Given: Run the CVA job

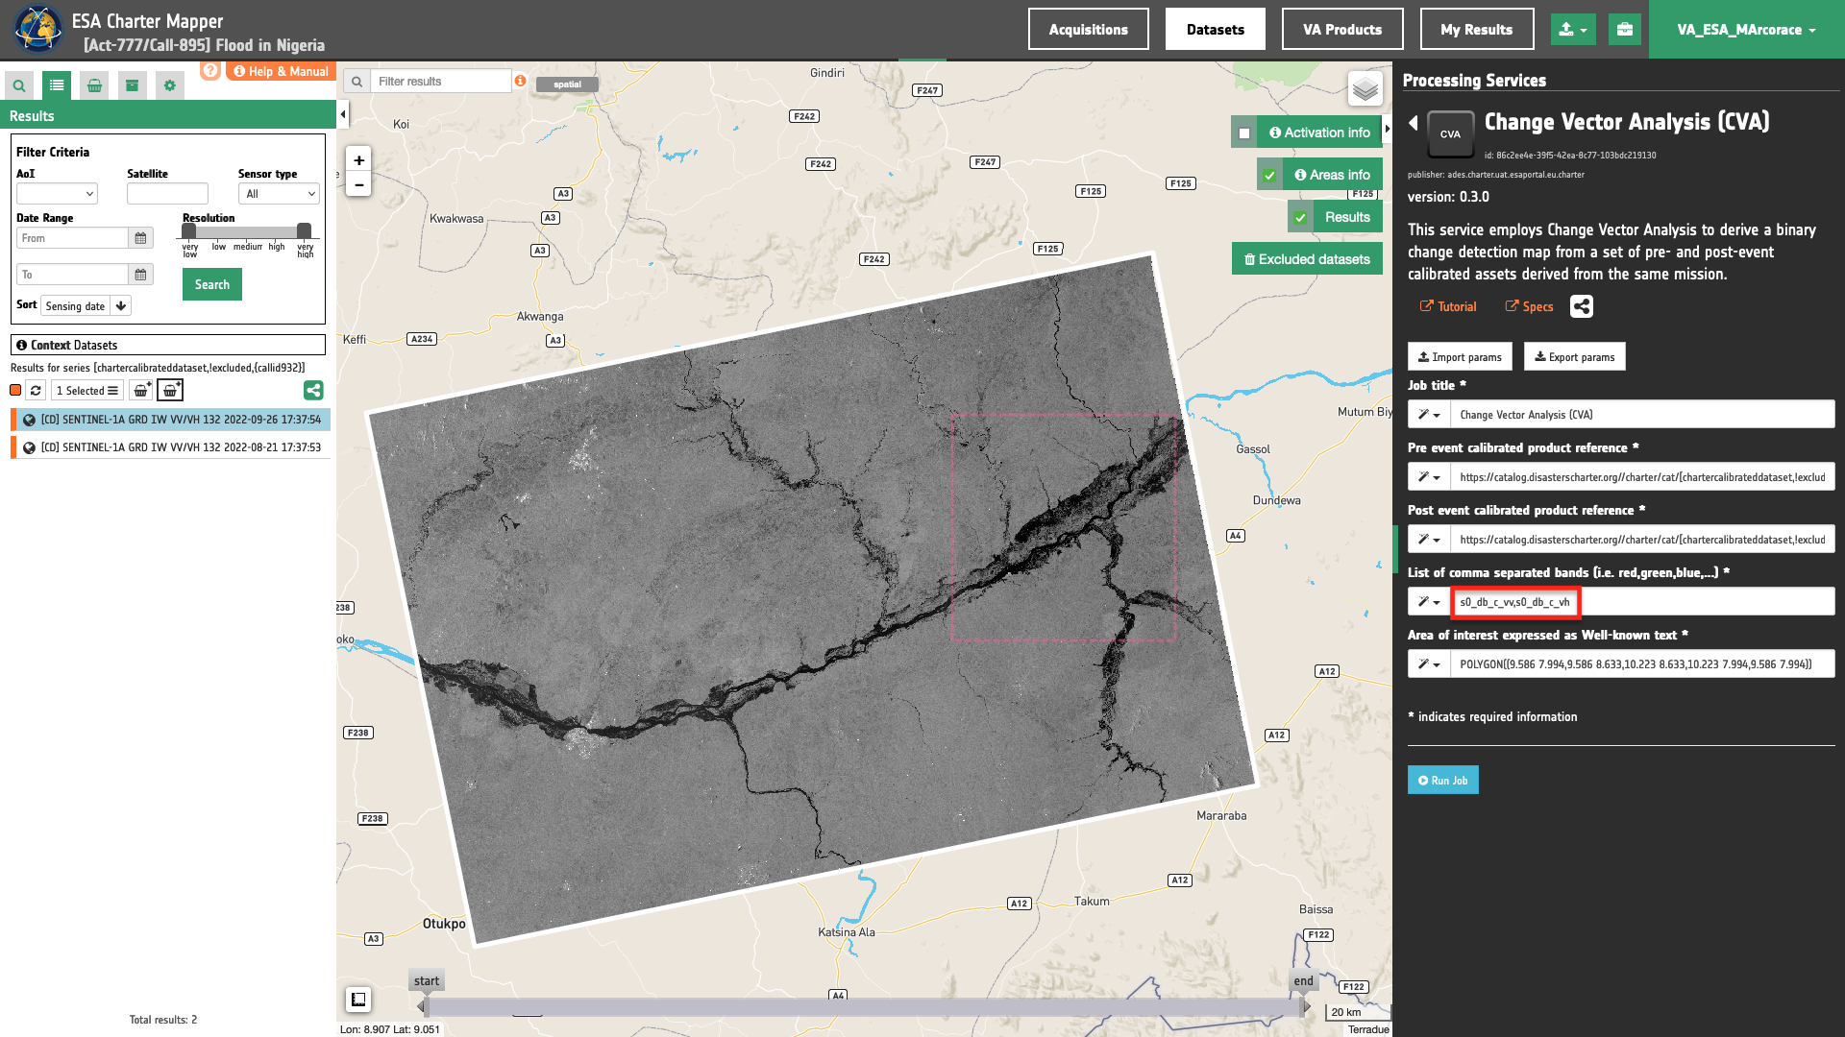Looking at the screenshot, I should coord(1443,781).
